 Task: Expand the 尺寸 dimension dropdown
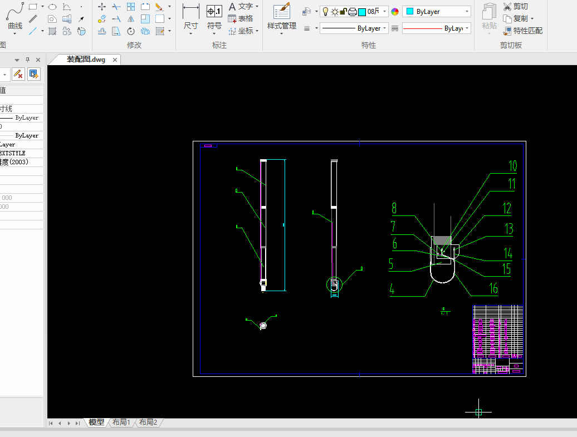[x=190, y=33]
